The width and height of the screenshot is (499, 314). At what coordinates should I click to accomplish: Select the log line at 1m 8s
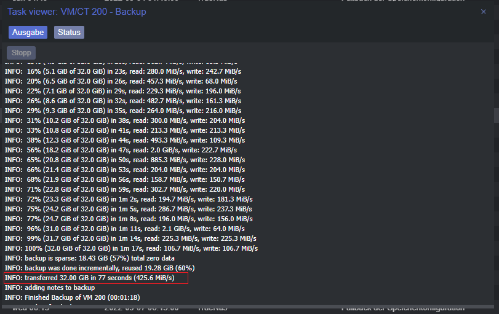pos(129,219)
